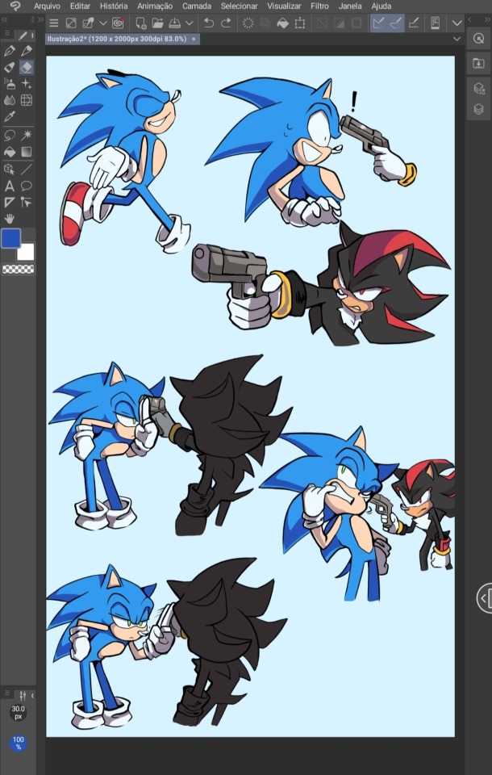Select the Eraser tool
This screenshot has width=492, height=775.
coord(26,67)
